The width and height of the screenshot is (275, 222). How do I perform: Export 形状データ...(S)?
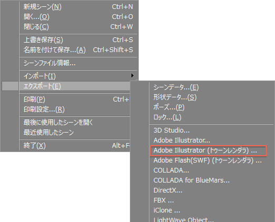[211, 97]
